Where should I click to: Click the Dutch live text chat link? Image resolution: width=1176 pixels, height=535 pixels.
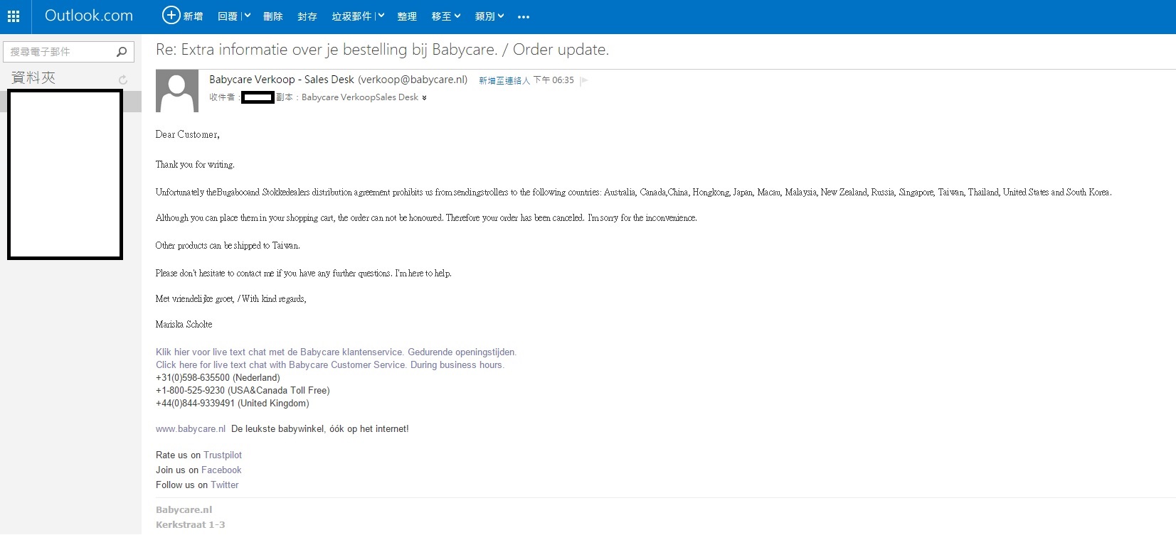(336, 352)
